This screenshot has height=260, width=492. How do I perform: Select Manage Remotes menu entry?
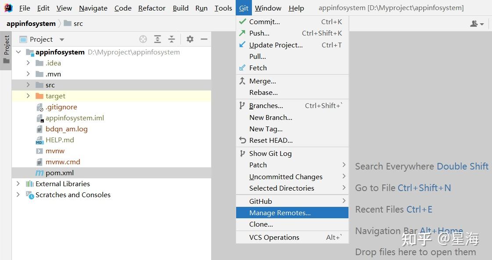[x=280, y=213]
